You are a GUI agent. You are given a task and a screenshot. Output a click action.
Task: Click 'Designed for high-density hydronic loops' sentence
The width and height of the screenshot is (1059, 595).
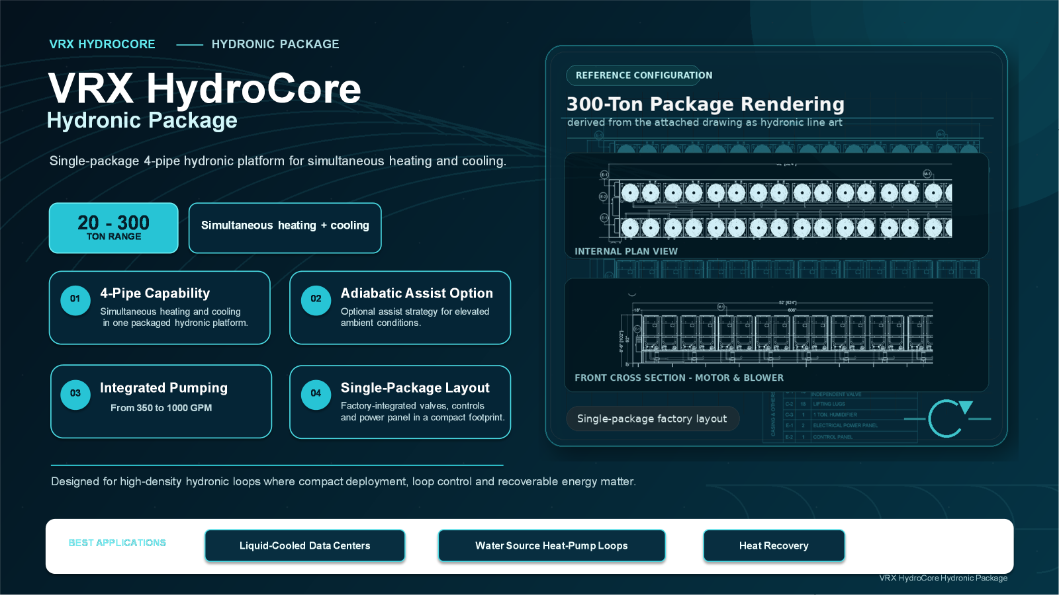point(344,481)
